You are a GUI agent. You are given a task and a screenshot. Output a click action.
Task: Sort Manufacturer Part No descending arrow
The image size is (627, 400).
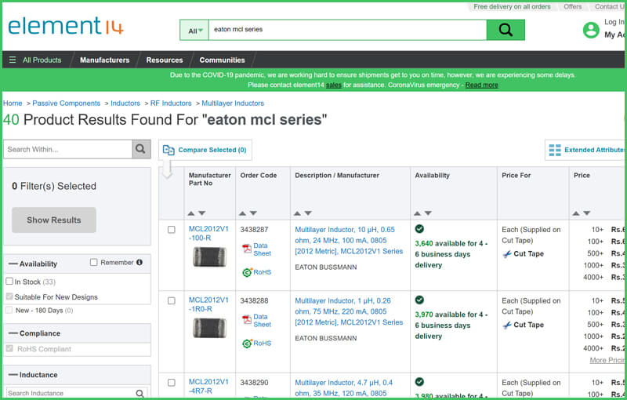point(202,213)
